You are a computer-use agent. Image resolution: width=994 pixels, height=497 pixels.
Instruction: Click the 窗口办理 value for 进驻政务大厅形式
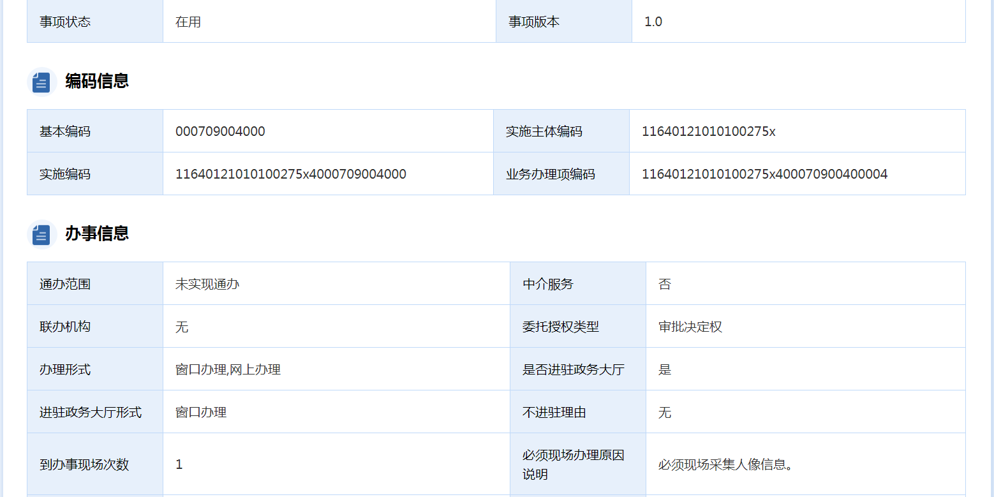[201, 412]
